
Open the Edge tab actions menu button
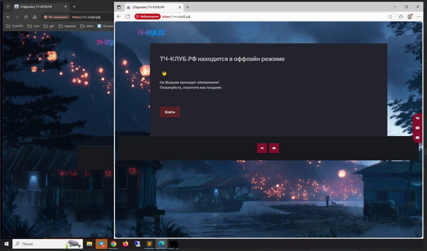(x=119, y=7)
